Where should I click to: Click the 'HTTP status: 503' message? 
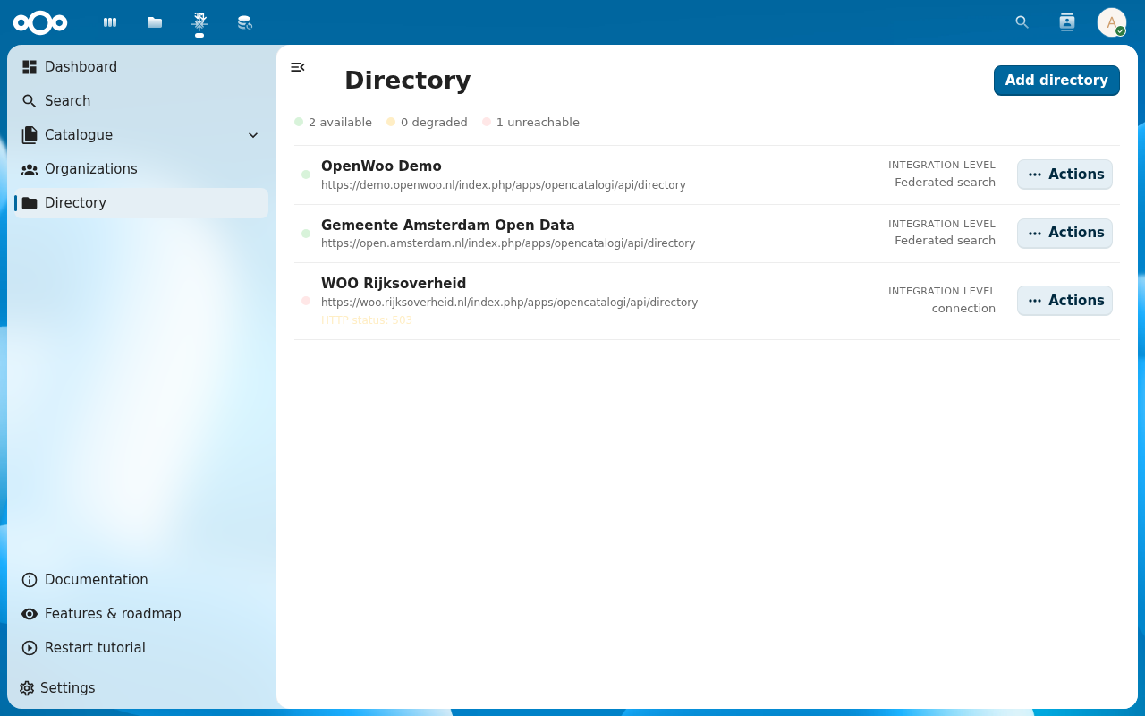(x=367, y=320)
